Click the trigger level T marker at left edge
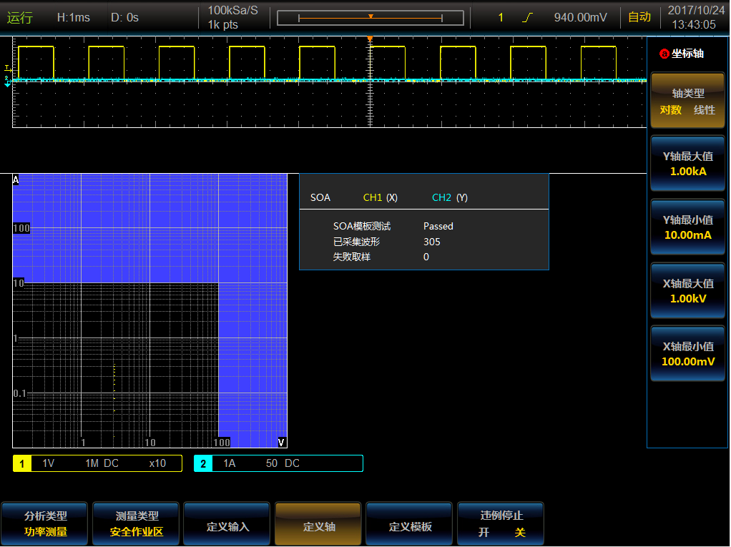 pyautogui.click(x=8, y=68)
